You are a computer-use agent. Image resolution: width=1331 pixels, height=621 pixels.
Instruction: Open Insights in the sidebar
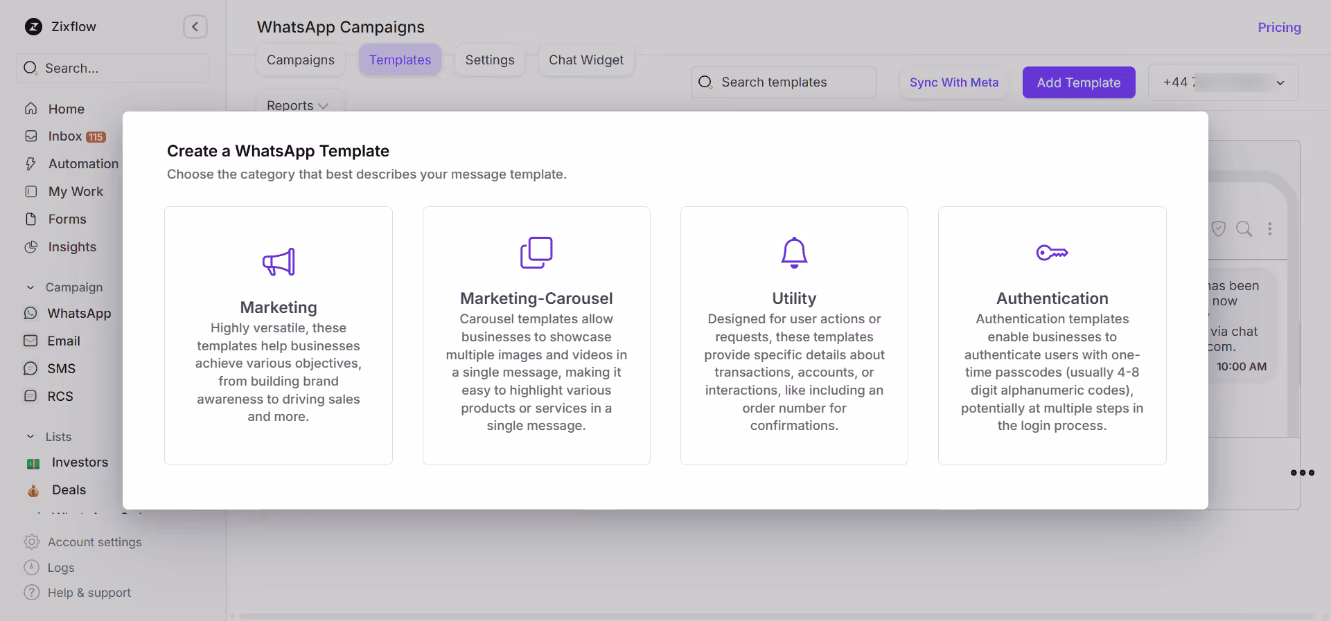72,247
